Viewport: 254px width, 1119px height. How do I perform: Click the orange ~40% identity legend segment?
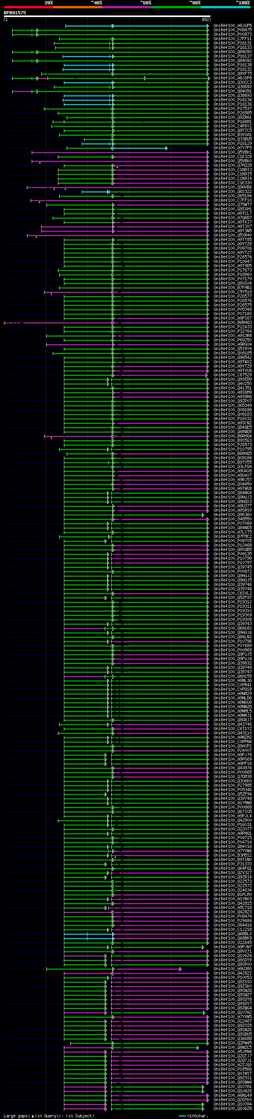(78, 7)
